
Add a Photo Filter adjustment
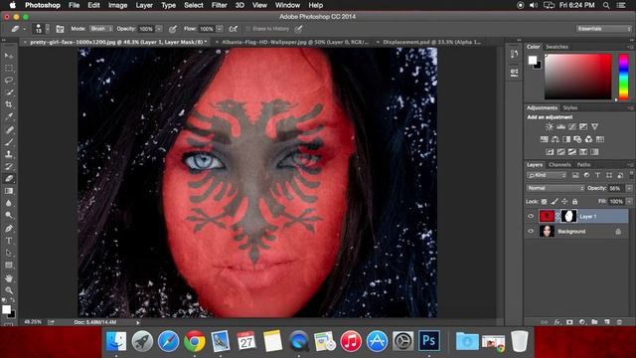pyautogui.click(x=577, y=139)
